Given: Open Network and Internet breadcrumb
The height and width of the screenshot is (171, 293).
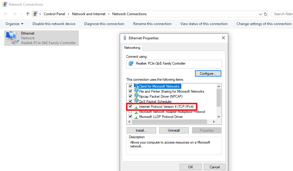Looking at the screenshot, I should [89, 14].
